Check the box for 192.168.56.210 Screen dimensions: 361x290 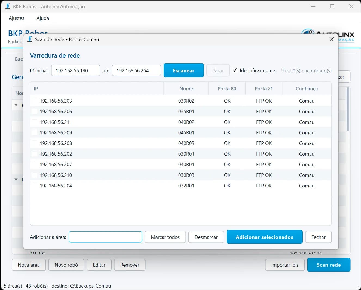[x=34, y=175]
